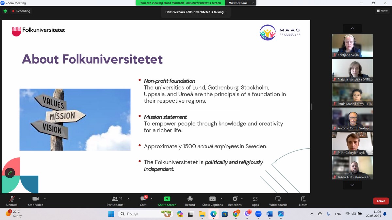The width and height of the screenshot is (392, 220).
Task: Expand video options arrow beside Stop Video
Action: click(x=45, y=198)
